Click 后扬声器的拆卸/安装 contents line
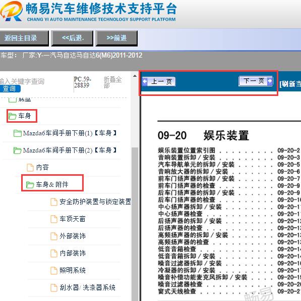The image size is (301, 301). (229, 221)
